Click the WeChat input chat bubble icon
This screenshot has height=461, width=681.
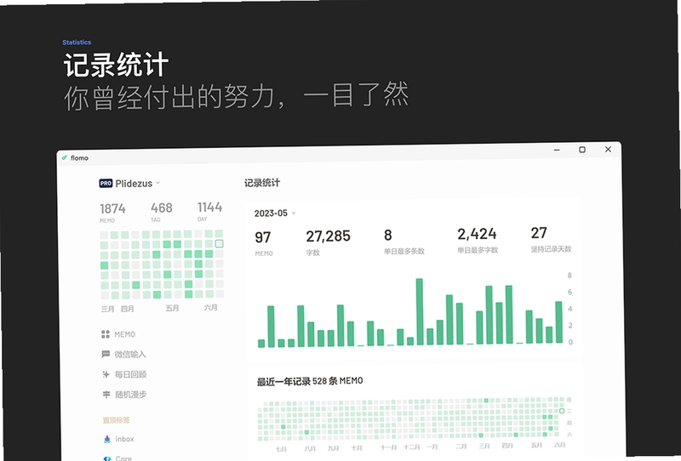tap(106, 354)
